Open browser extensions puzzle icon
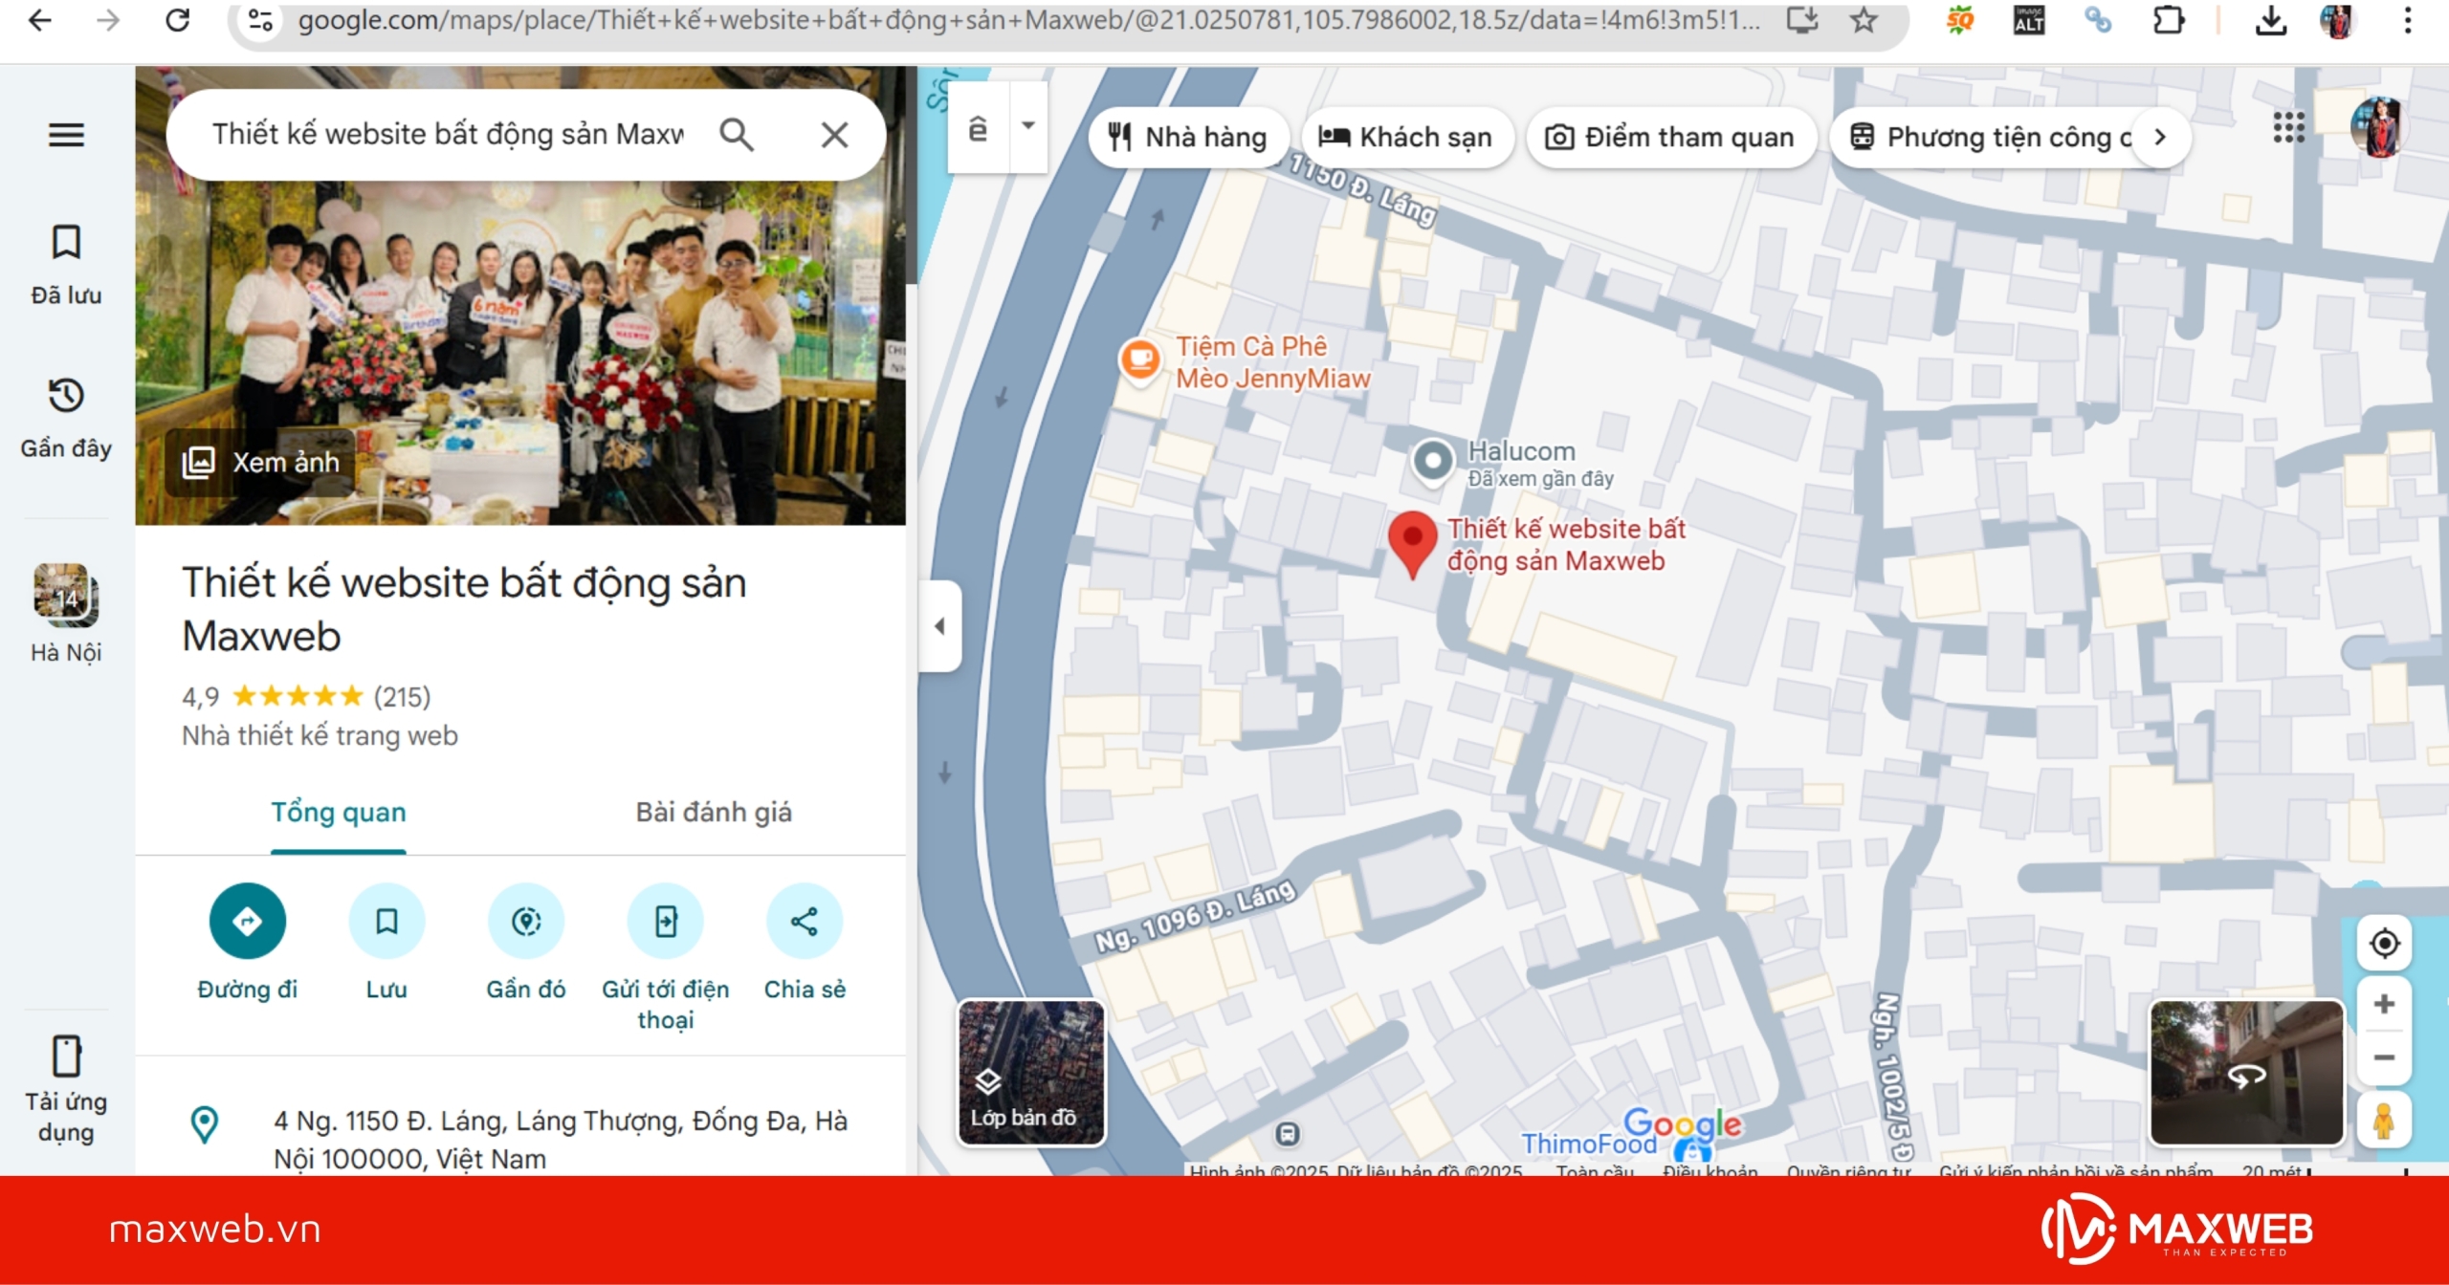The height and width of the screenshot is (1285, 2449). pos(2169,20)
